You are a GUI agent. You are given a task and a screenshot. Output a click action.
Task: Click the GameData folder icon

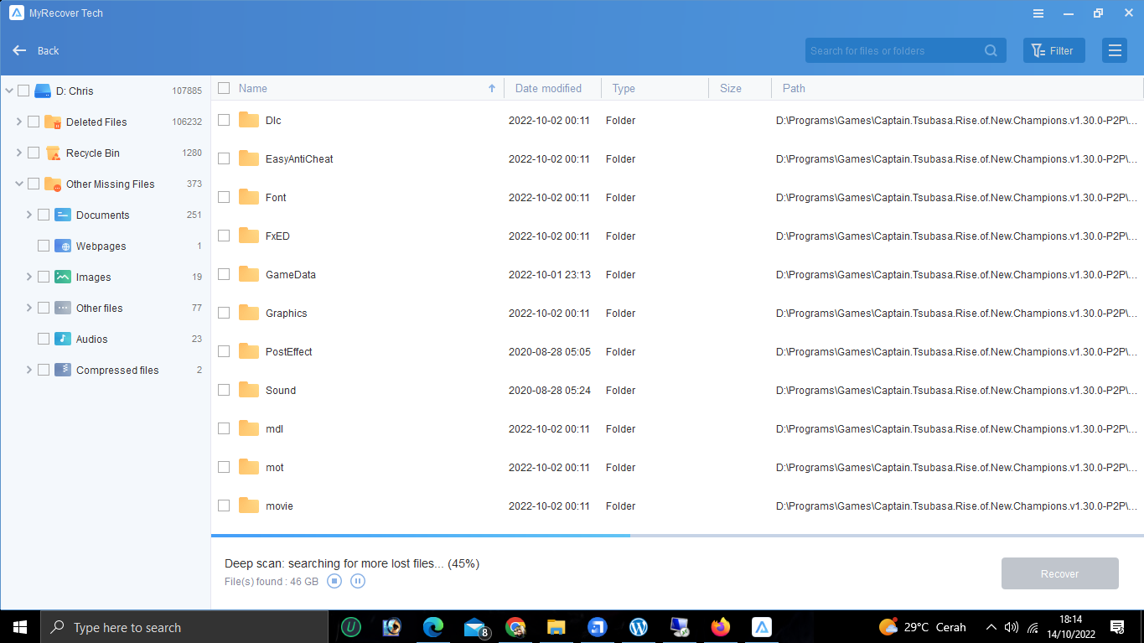[x=249, y=274]
